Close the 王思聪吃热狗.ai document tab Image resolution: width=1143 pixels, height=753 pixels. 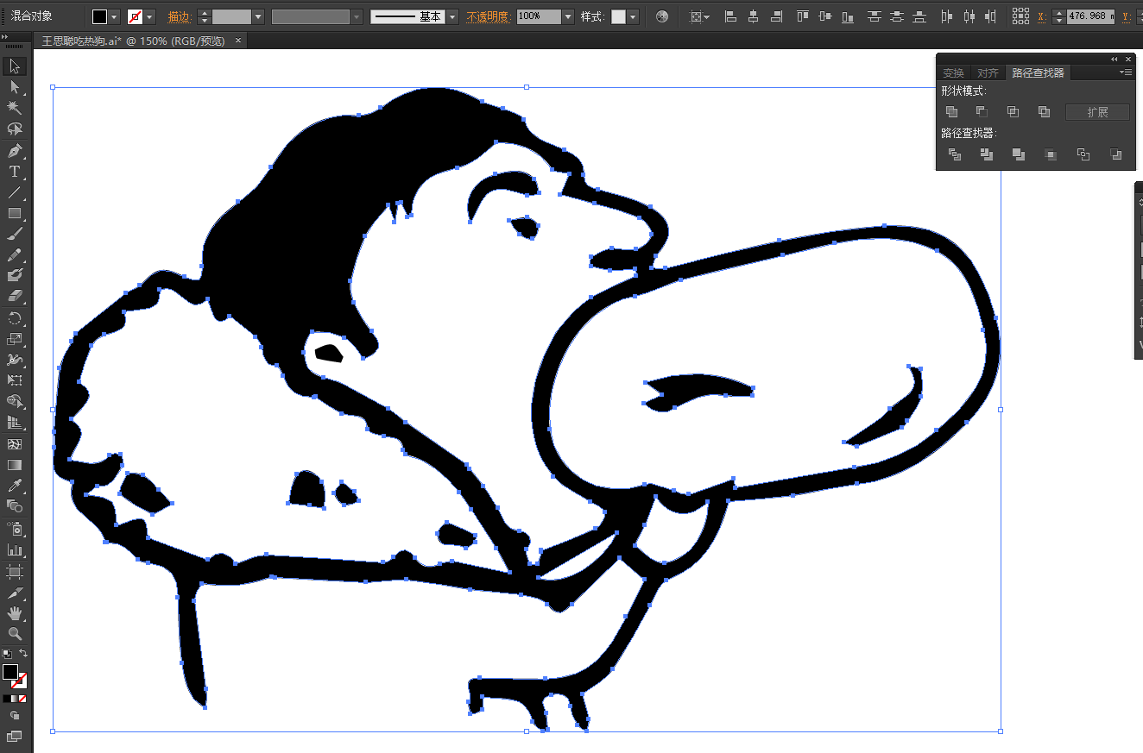tap(237, 41)
